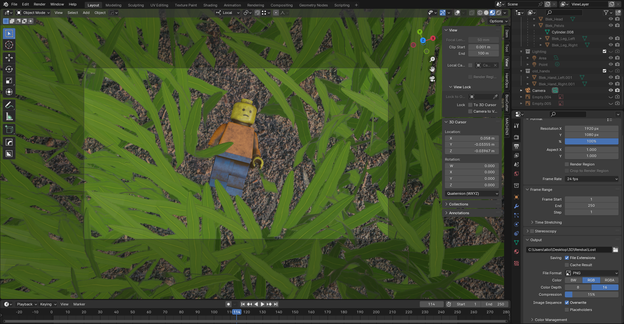Exclude Lighting collection checkbox
Viewport: 624px width, 324px height.
(604, 52)
